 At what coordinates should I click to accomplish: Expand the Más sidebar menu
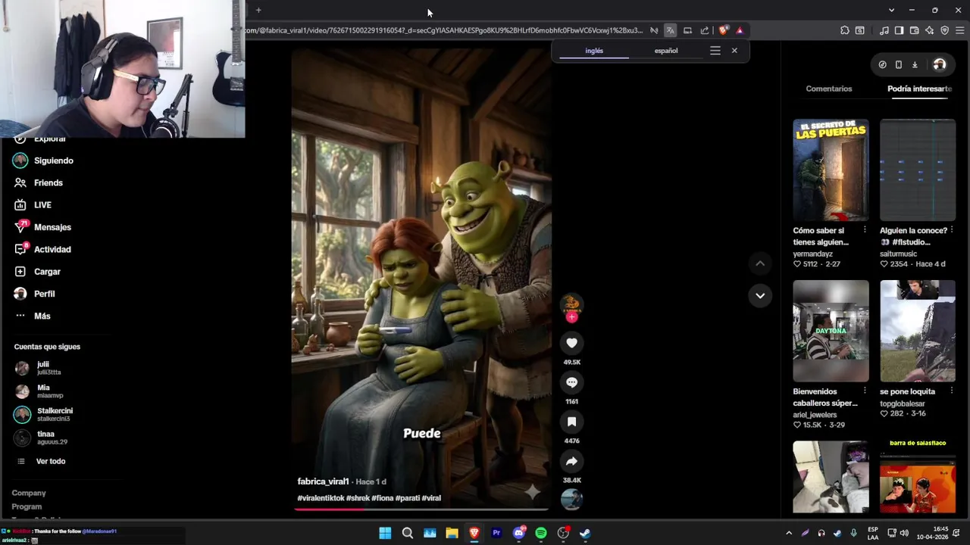(x=42, y=316)
